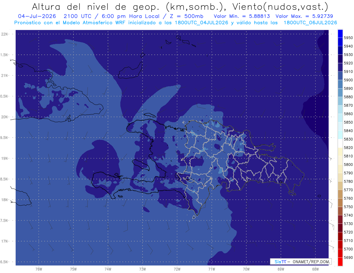Click the '73W' longitude label
The width and height of the screenshot is (354, 273).
(x=142, y=269)
